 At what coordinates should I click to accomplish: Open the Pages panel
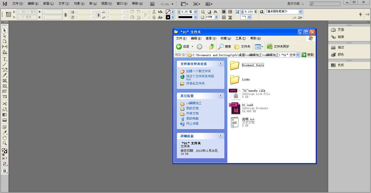pyautogui.click(x=341, y=30)
